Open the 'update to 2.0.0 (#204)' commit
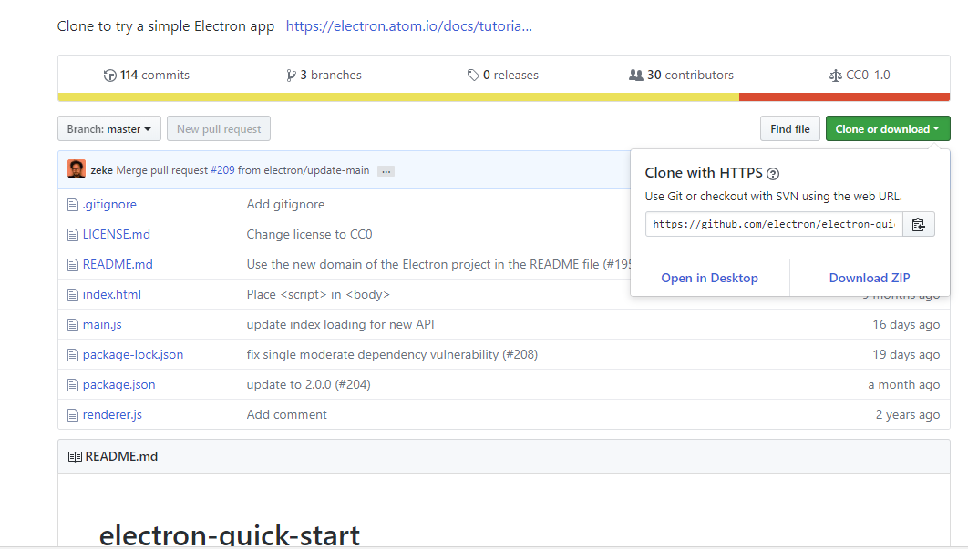Viewport: 968px width, 549px height. (309, 385)
